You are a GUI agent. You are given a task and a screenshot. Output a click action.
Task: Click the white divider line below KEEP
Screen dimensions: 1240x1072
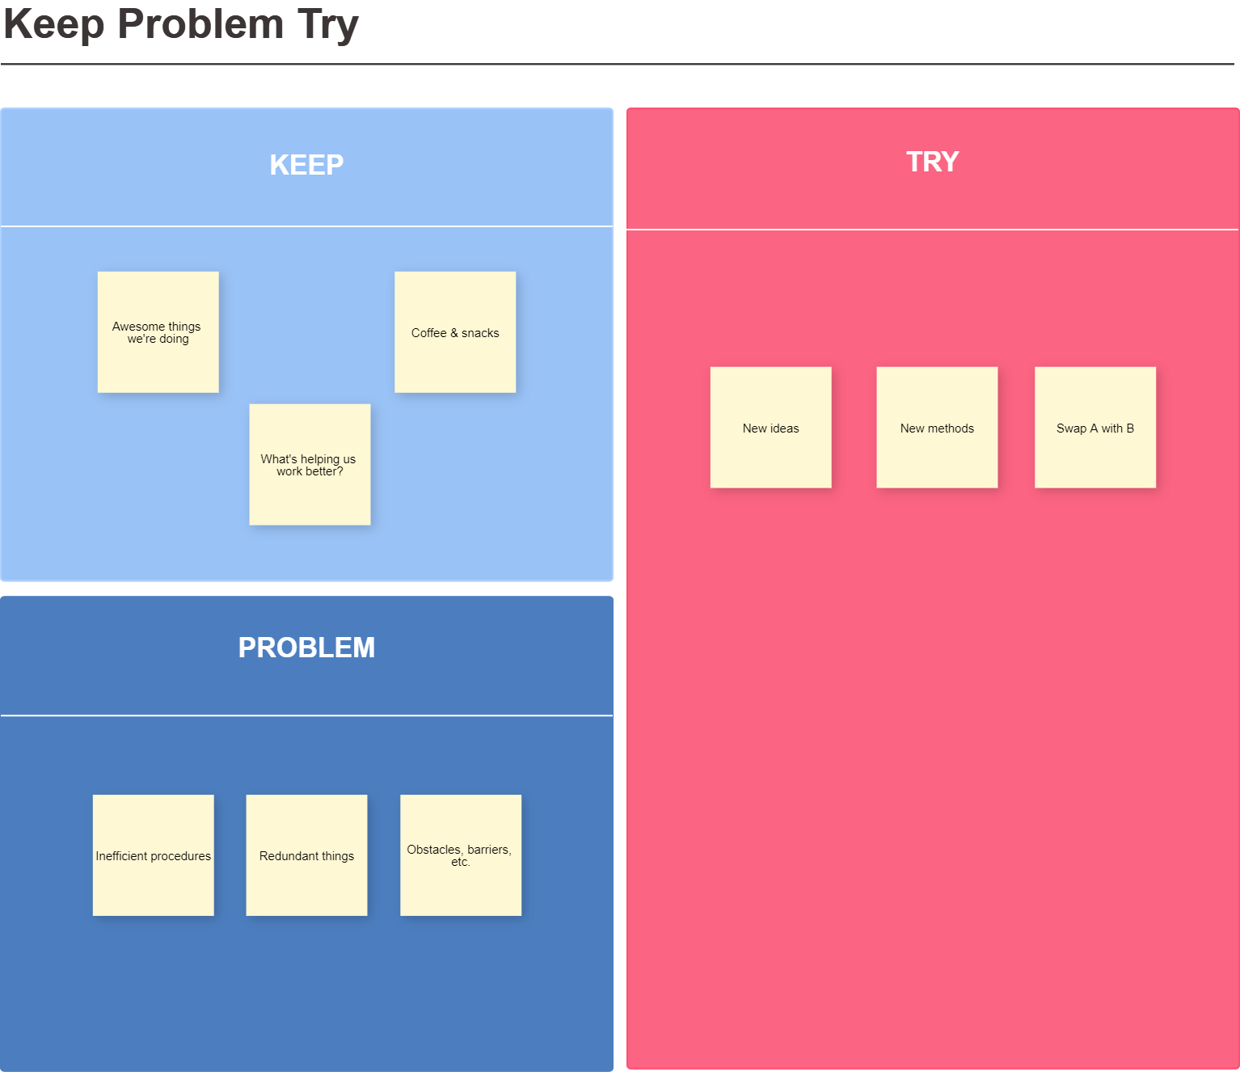(x=306, y=226)
